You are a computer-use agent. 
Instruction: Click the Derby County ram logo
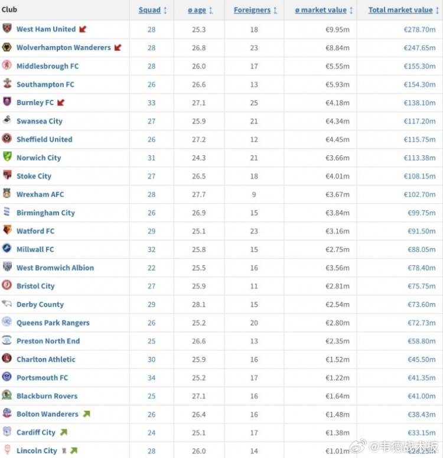tap(6, 304)
